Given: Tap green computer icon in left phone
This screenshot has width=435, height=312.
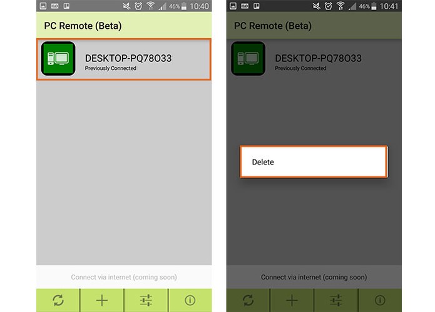Looking at the screenshot, I should (58, 59).
